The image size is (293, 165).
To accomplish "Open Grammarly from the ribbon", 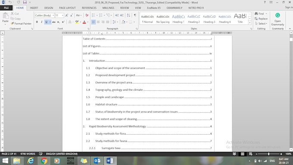I will (x=277, y=19).
